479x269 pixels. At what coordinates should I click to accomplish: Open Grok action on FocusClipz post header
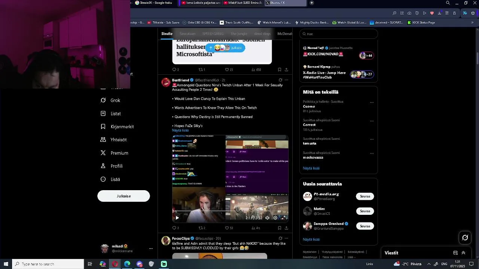point(280,238)
